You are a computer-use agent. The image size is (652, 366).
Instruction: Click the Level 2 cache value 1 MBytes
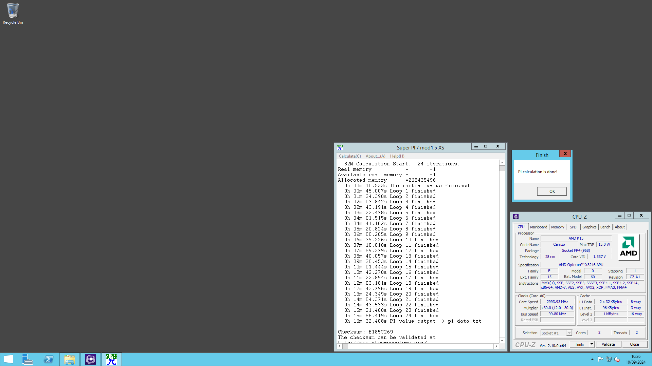click(x=611, y=314)
